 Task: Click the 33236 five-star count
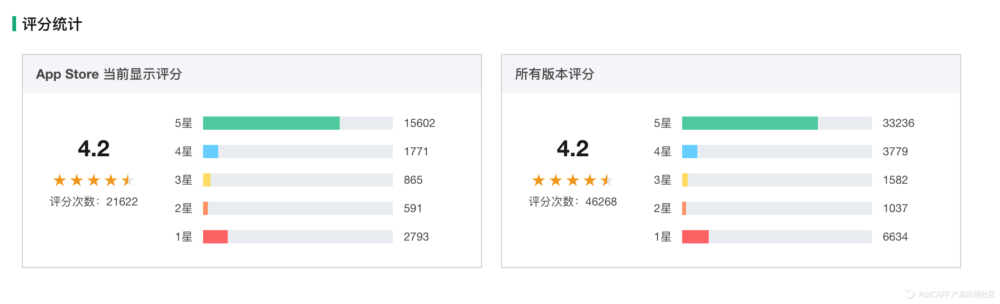click(x=898, y=123)
